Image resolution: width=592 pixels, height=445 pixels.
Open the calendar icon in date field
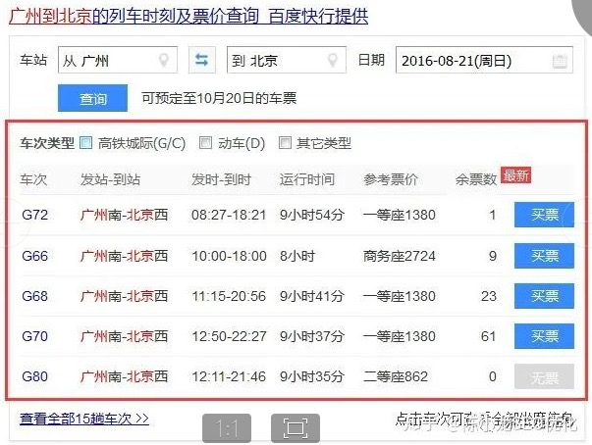tap(560, 61)
